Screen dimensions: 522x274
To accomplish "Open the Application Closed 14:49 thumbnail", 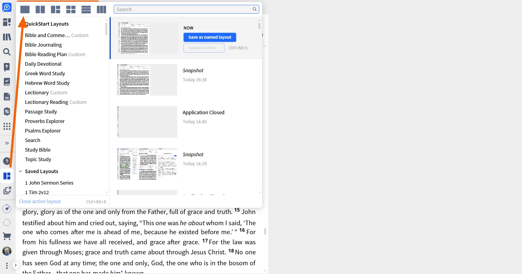I will [x=147, y=122].
